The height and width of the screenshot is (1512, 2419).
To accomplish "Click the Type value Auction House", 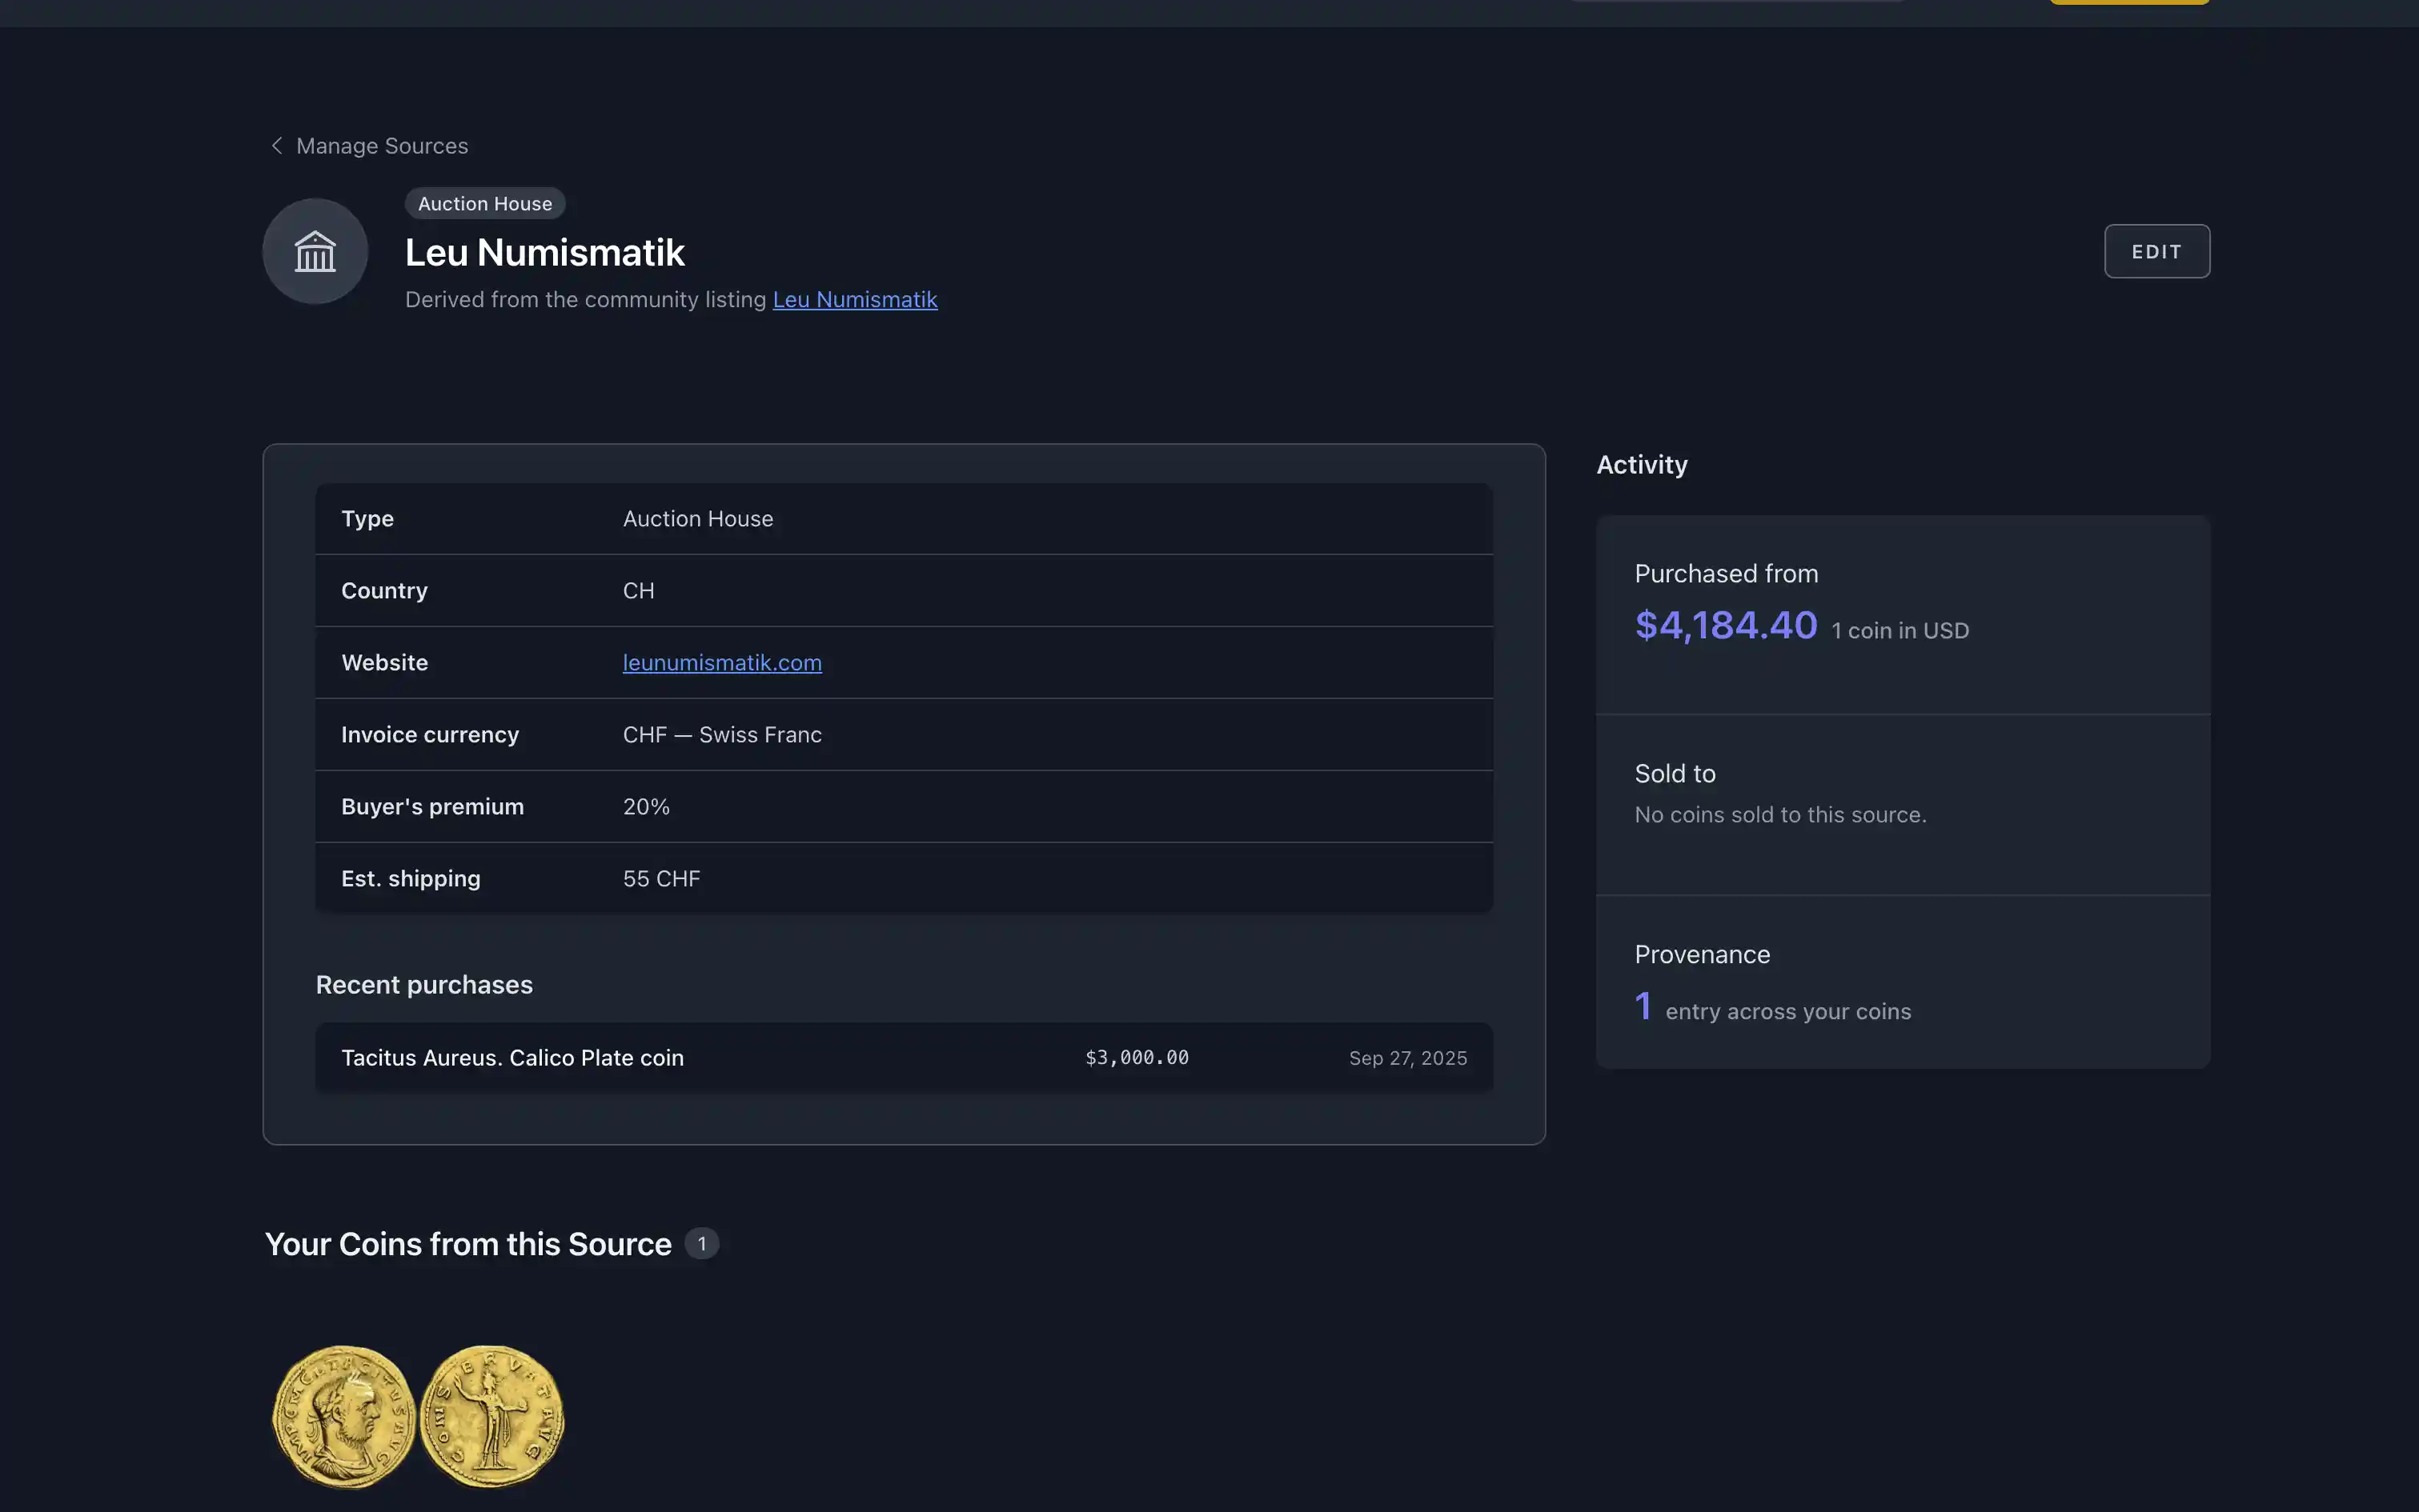I will [698, 518].
